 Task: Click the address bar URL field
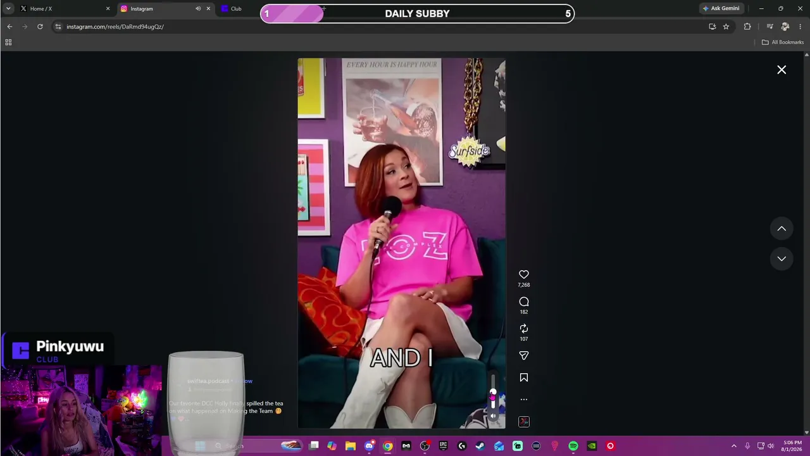point(380,27)
